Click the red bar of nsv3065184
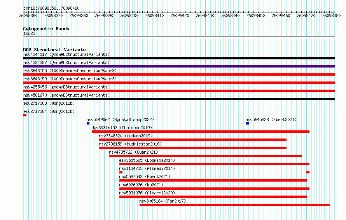The height and width of the screenshot is (220, 346). click(x=234, y=205)
